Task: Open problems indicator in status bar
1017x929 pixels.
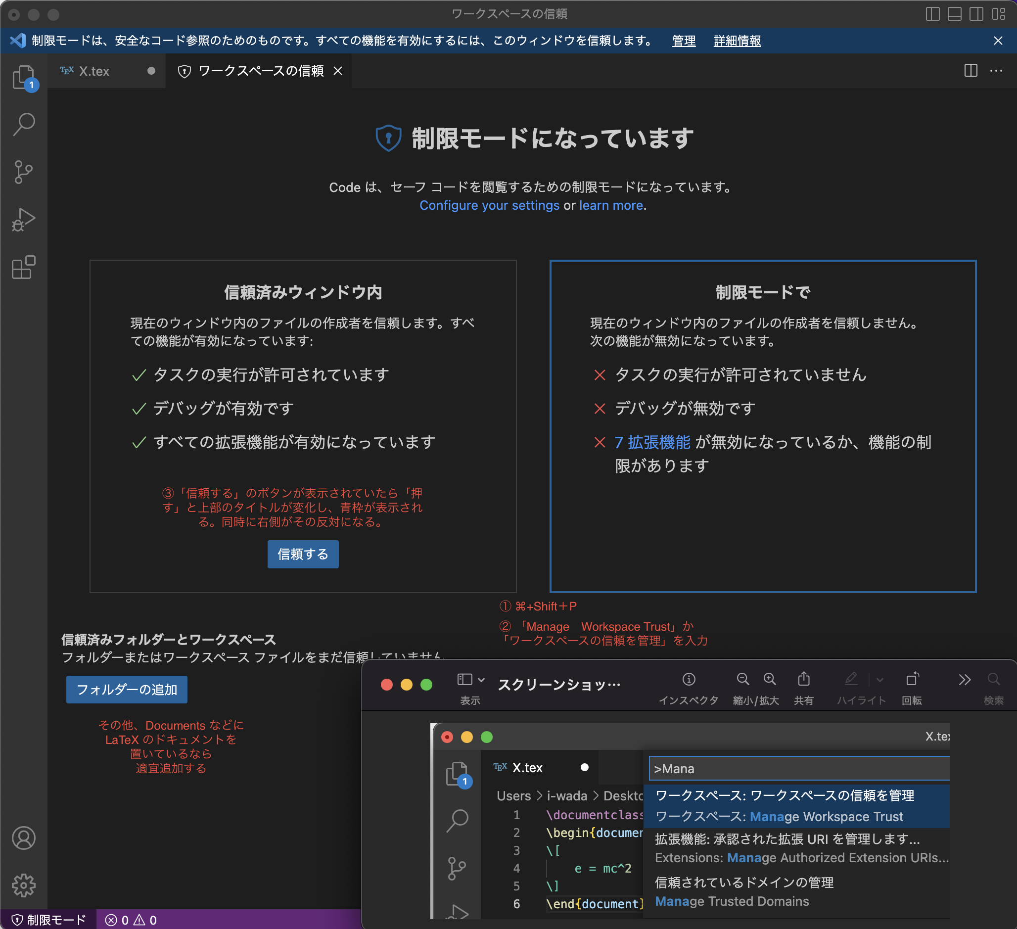Action: tap(131, 920)
